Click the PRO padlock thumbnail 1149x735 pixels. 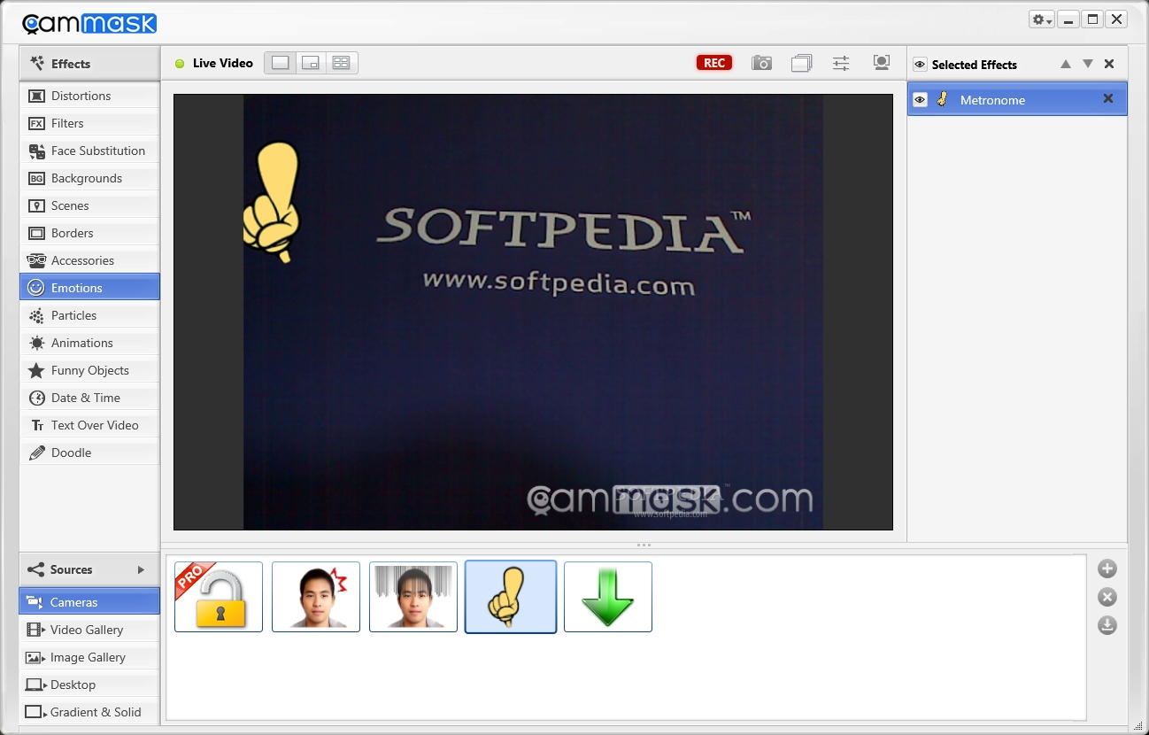[x=219, y=597]
